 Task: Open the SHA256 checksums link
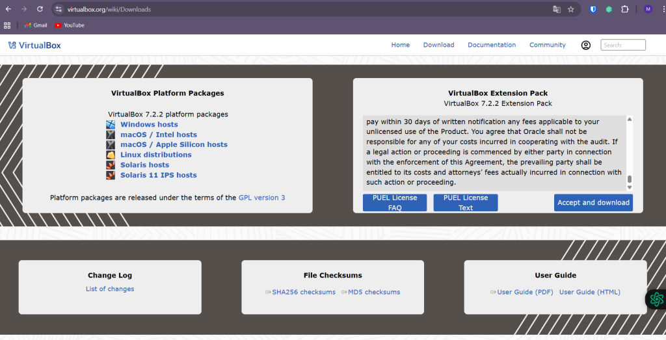click(x=303, y=292)
